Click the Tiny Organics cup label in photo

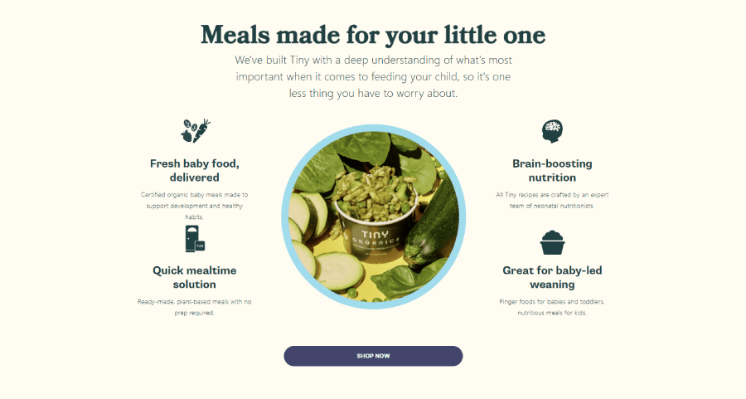point(375,239)
